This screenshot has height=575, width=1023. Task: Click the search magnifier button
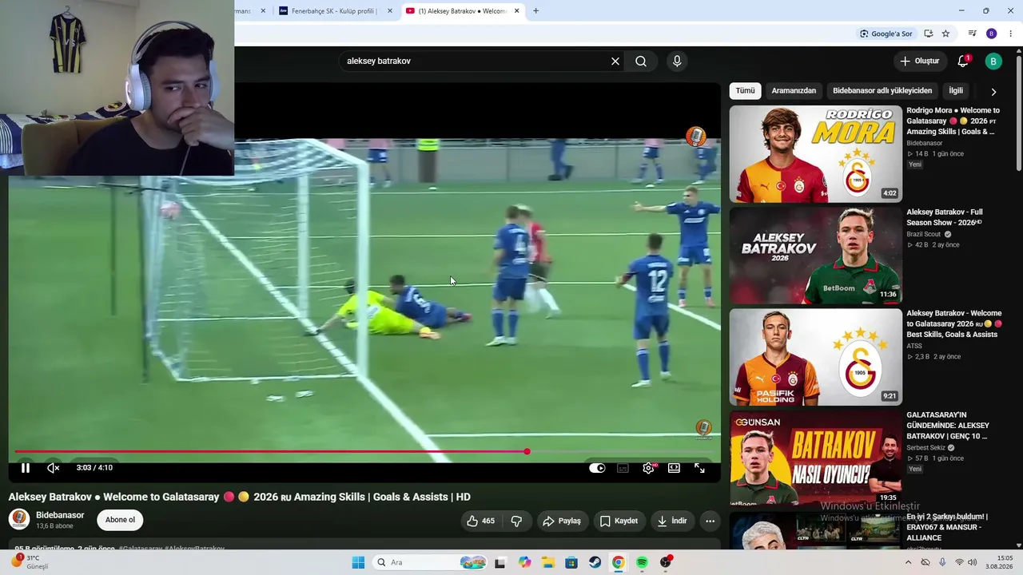click(641, 61)
